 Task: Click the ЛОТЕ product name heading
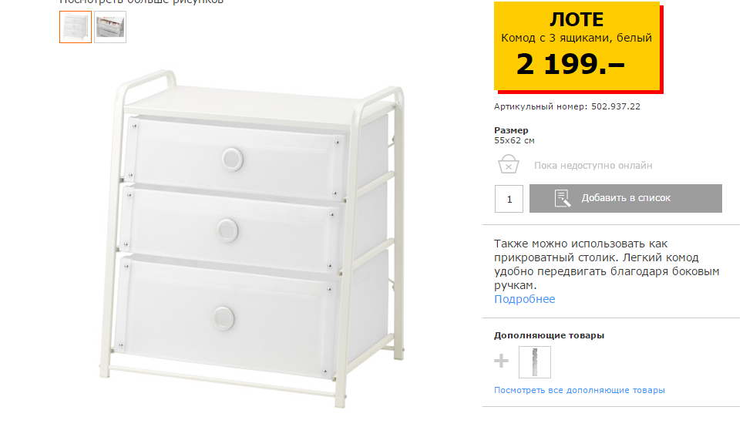[577, 20]
